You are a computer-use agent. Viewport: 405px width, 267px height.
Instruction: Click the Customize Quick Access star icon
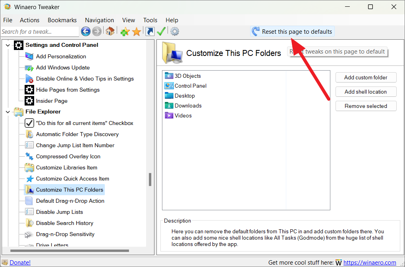30,179
